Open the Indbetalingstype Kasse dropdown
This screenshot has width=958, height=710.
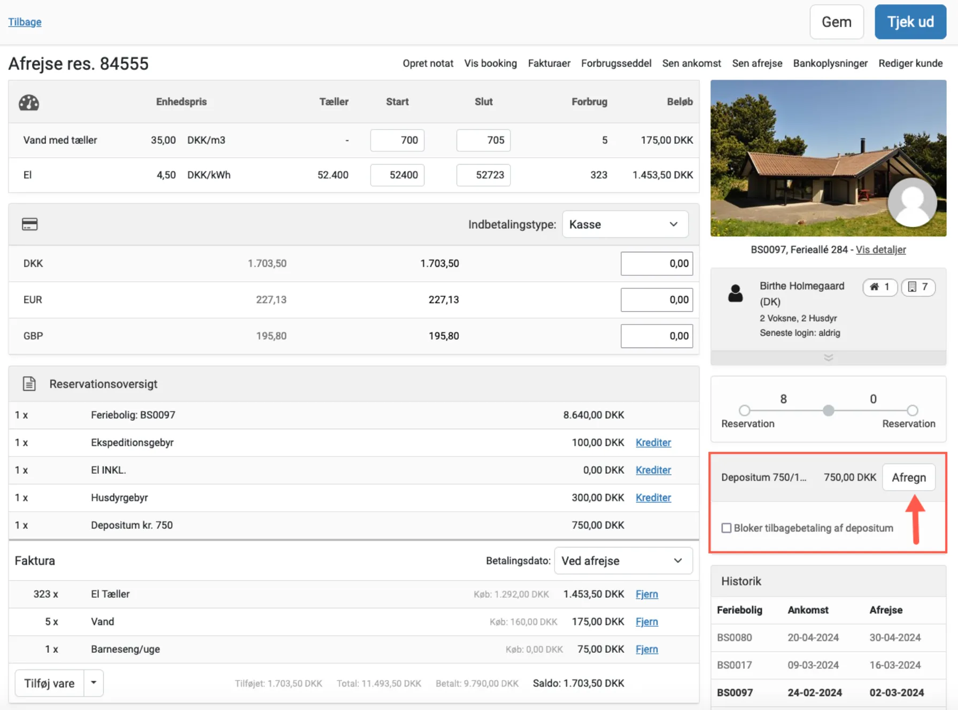(624, 225)
